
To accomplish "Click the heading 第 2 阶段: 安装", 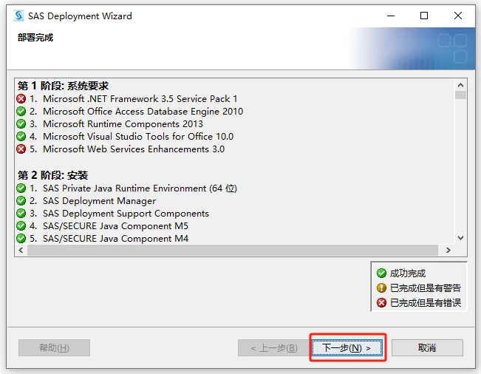I will (x=52, y=175).
